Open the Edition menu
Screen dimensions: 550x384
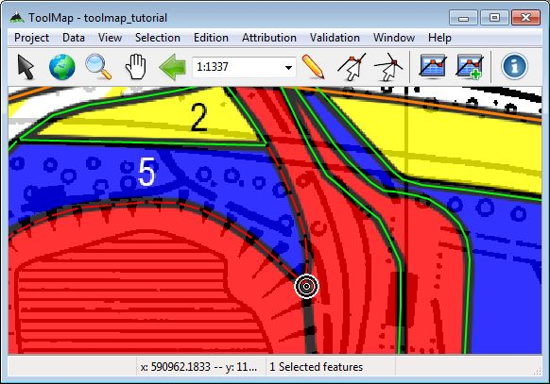click(211, 38)
